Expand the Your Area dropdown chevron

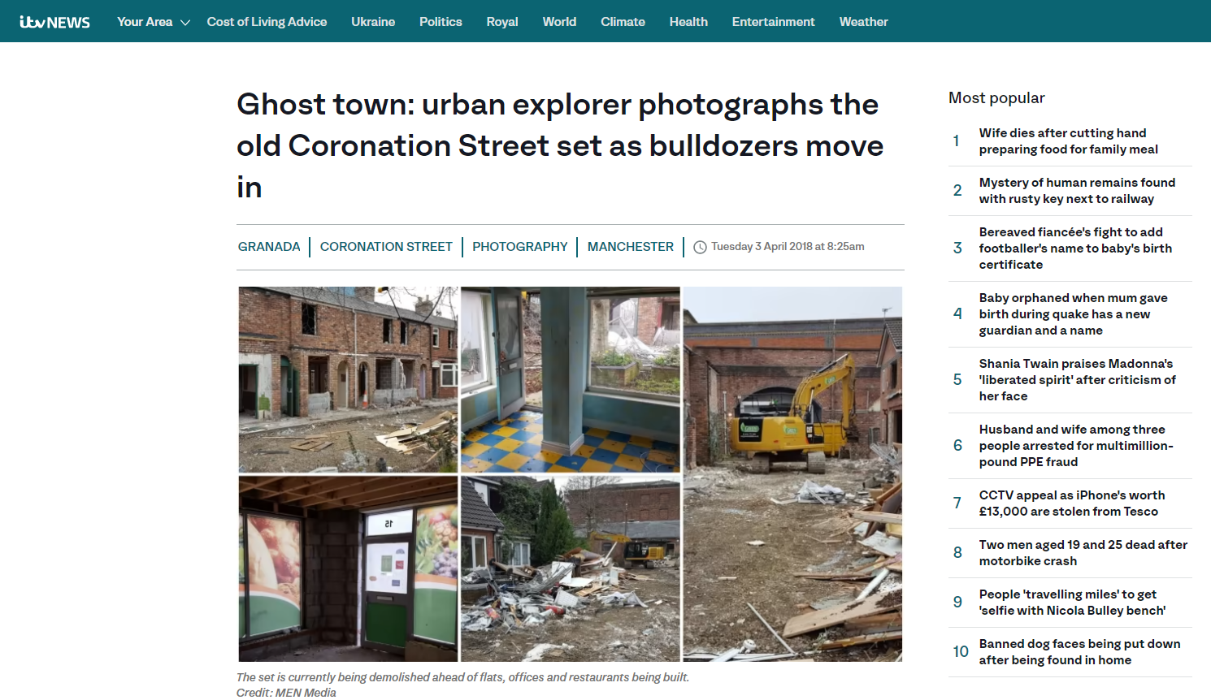point(185,23)
